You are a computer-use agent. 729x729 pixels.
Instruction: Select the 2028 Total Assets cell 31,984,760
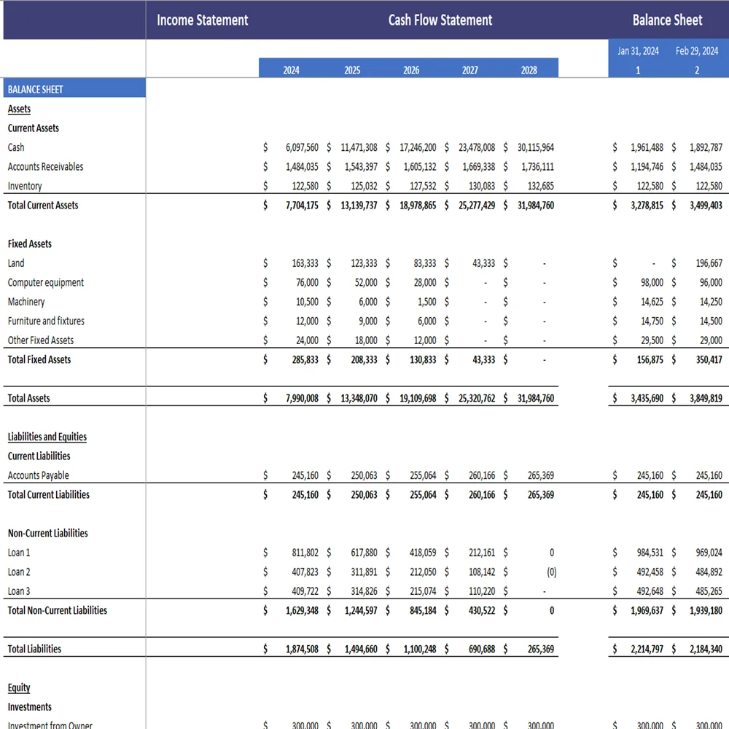(535, 398)
